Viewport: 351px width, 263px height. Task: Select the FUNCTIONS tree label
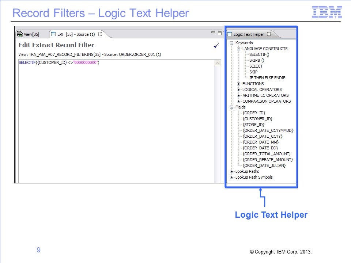(x=253, y=84)
